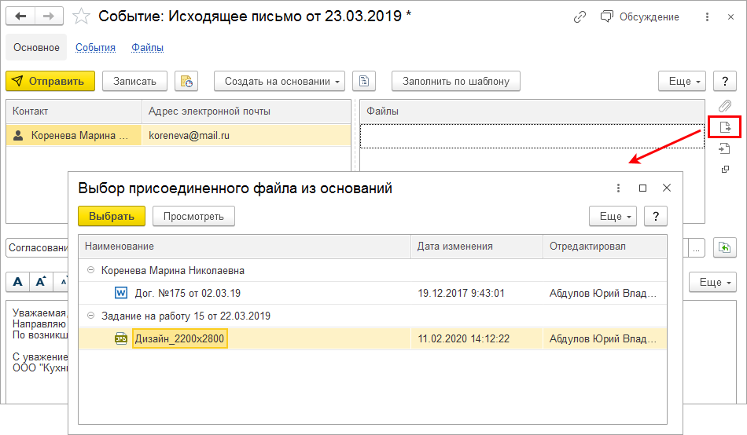Switch to the События tab

tap(95, 48)
